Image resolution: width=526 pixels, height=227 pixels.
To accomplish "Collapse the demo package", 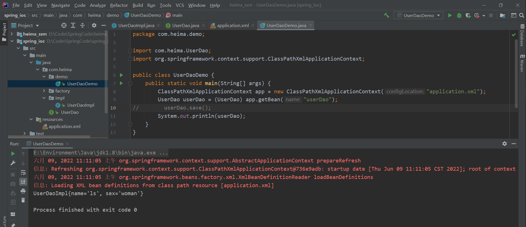I will tap(44, 77).
